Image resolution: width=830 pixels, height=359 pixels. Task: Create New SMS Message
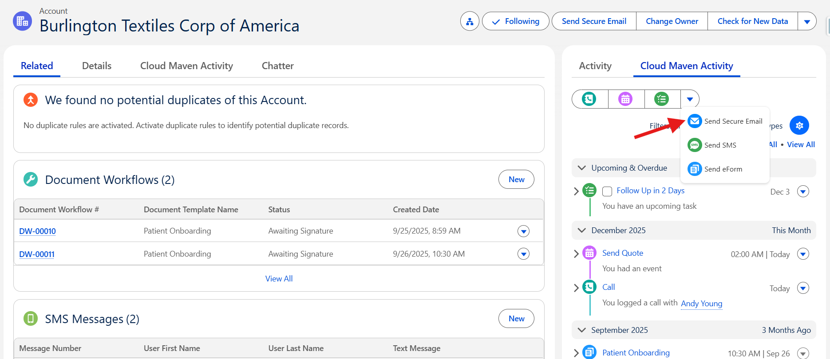516,319
